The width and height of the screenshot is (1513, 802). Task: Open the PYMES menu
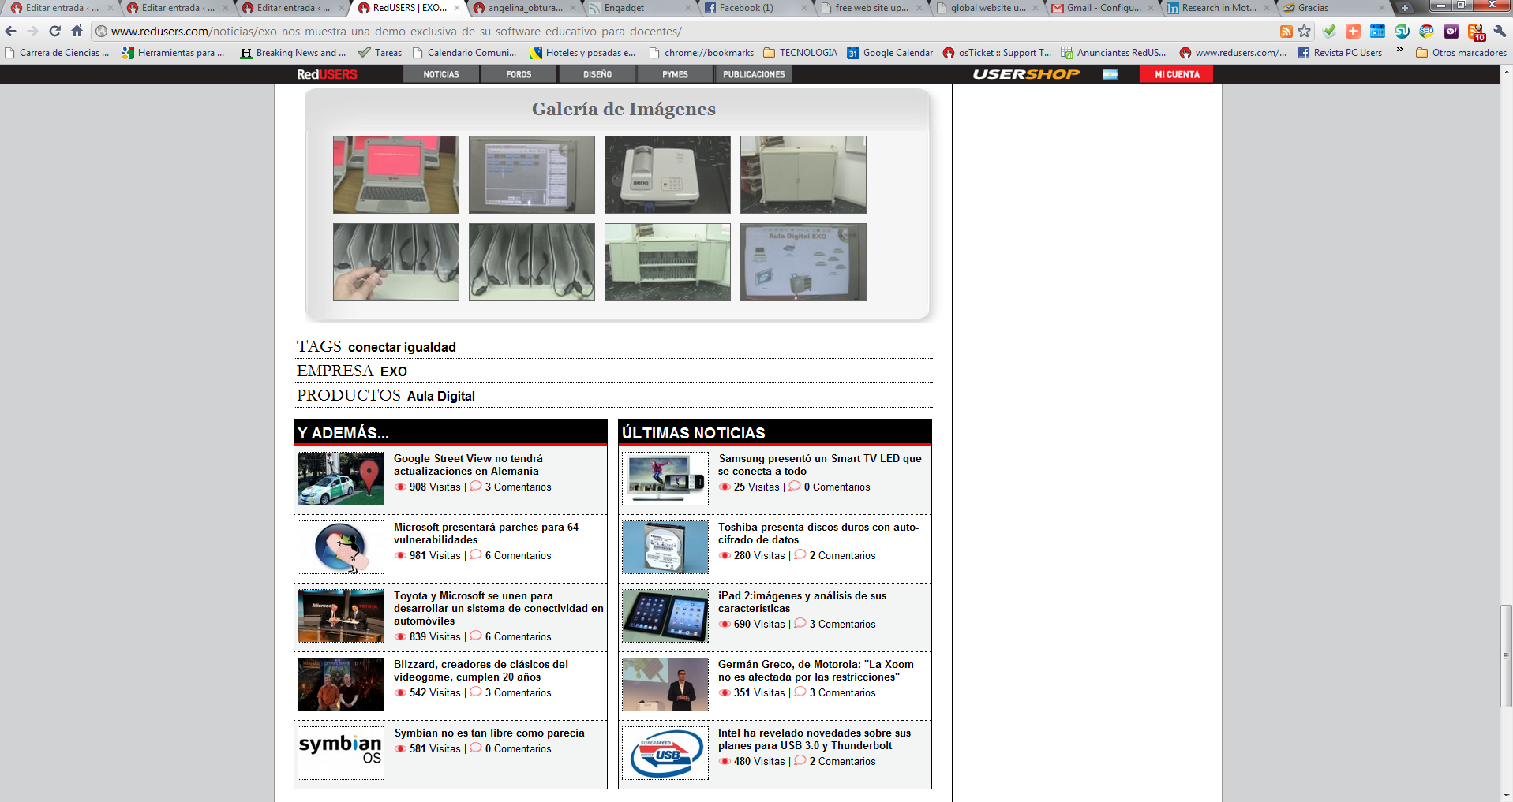pos(675,74)
